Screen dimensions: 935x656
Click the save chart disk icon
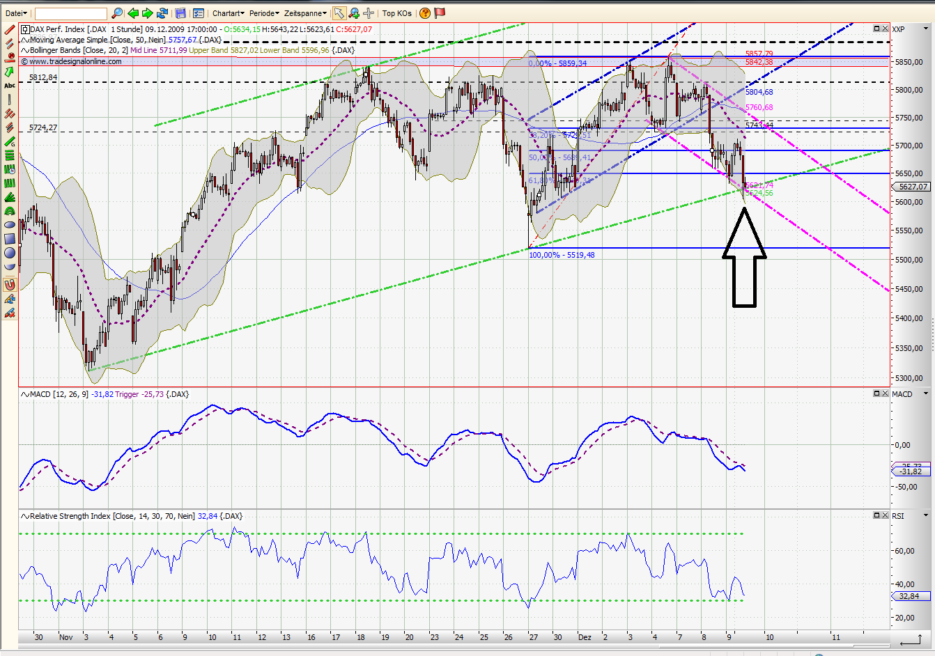click(180, 13)
